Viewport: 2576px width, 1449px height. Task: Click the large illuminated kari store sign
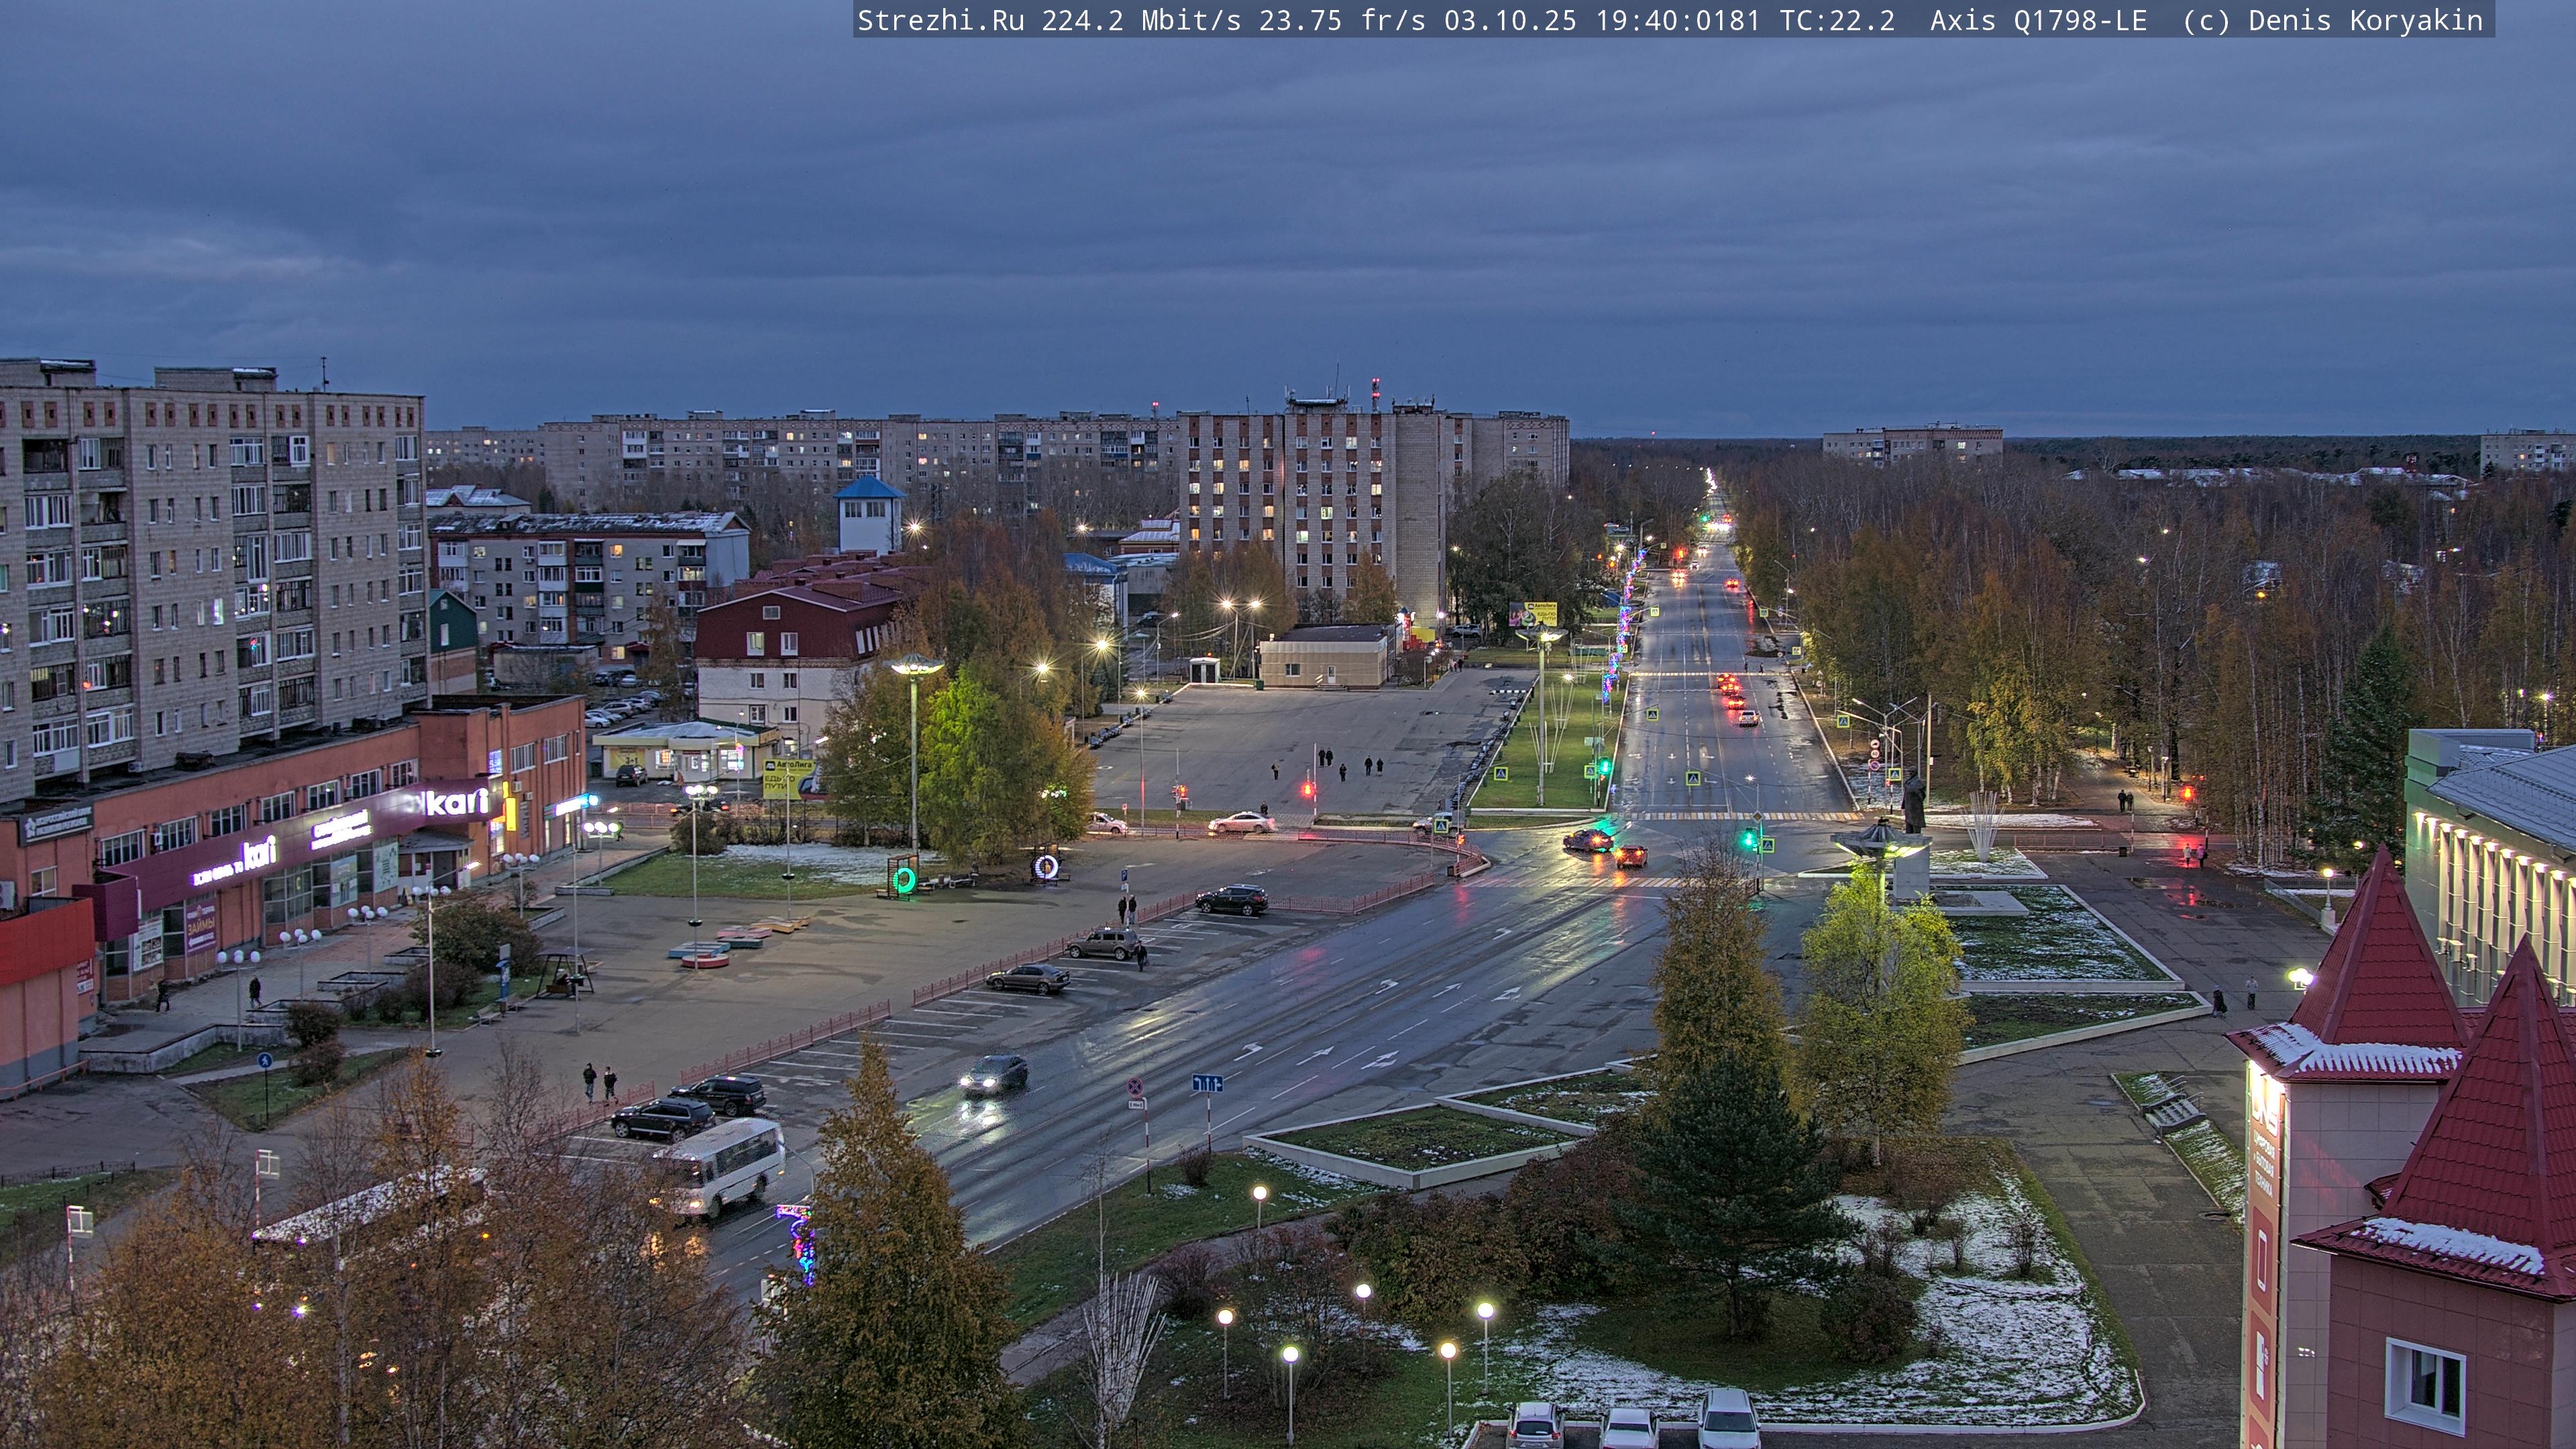click(x=456, y=801)
